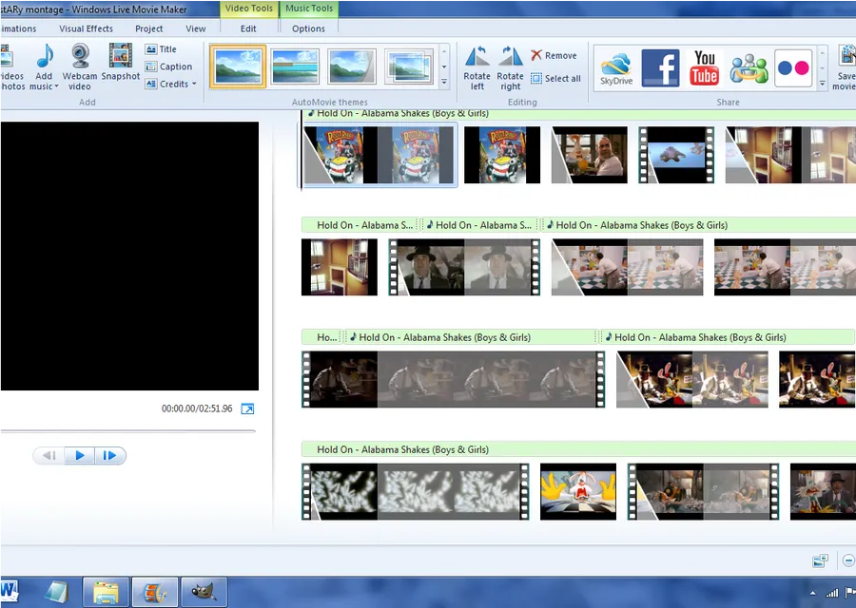Screen dimensions: 856x608
Task: Show previous row of AutoMovie themes
Action: [444, 52]
